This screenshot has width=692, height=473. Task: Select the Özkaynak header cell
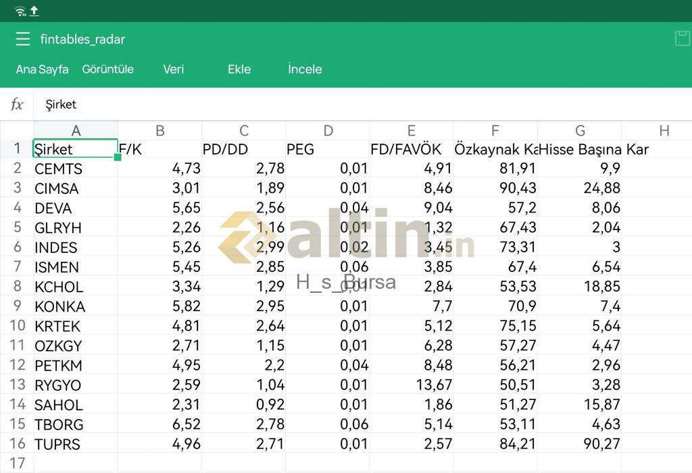point(495,149)
